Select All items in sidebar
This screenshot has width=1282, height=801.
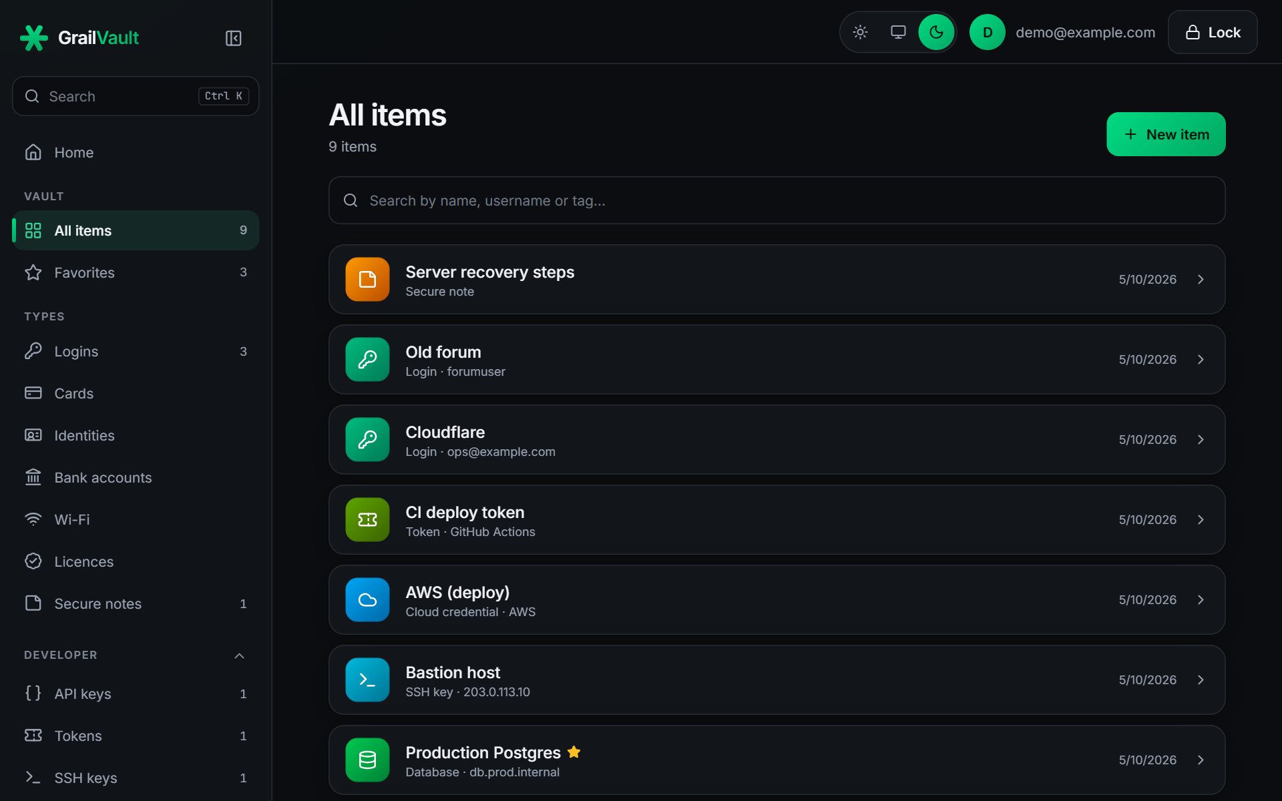click(136, 230)
